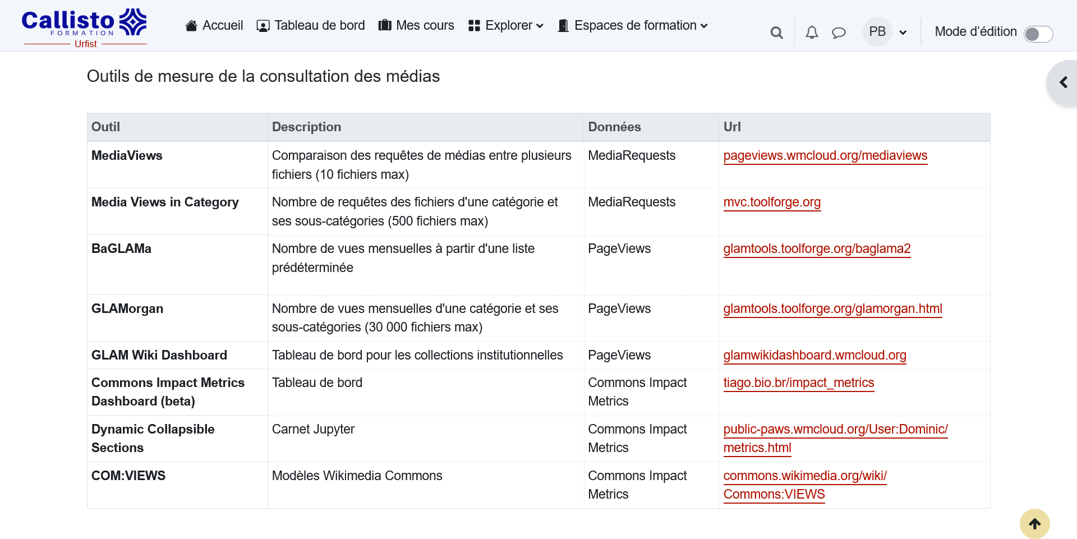Image resolution: width=1077 pixels, height=539 pixels.
Task: Open Mes cours
Action: [416, 26]
